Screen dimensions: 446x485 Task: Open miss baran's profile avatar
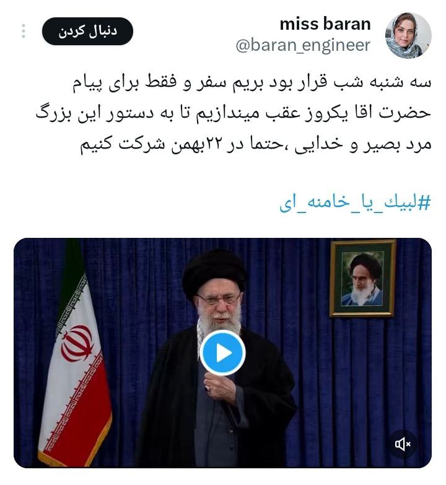click(408, 35)
